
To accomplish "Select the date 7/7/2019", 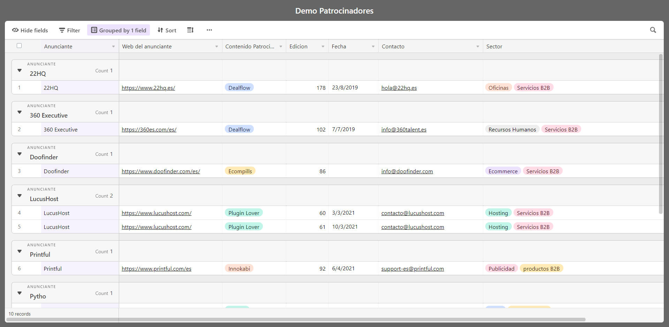I will tap(343, 129).
